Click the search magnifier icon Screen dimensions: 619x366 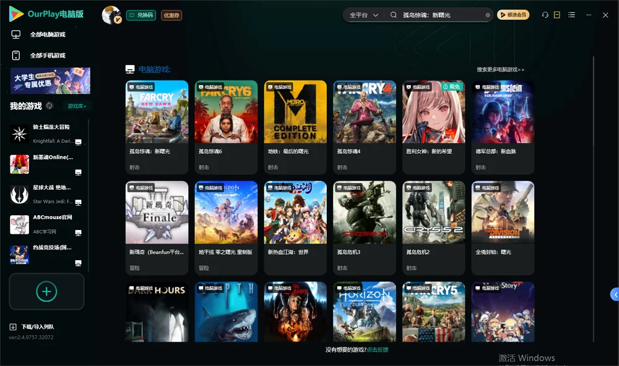click(394, 15)
